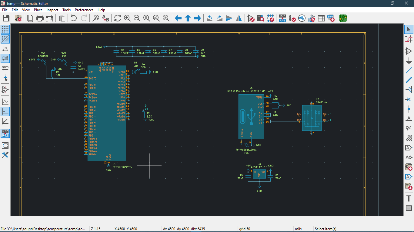This screenshot has height=232, width=414.
Task: Click the Save button
Action: 6,18
